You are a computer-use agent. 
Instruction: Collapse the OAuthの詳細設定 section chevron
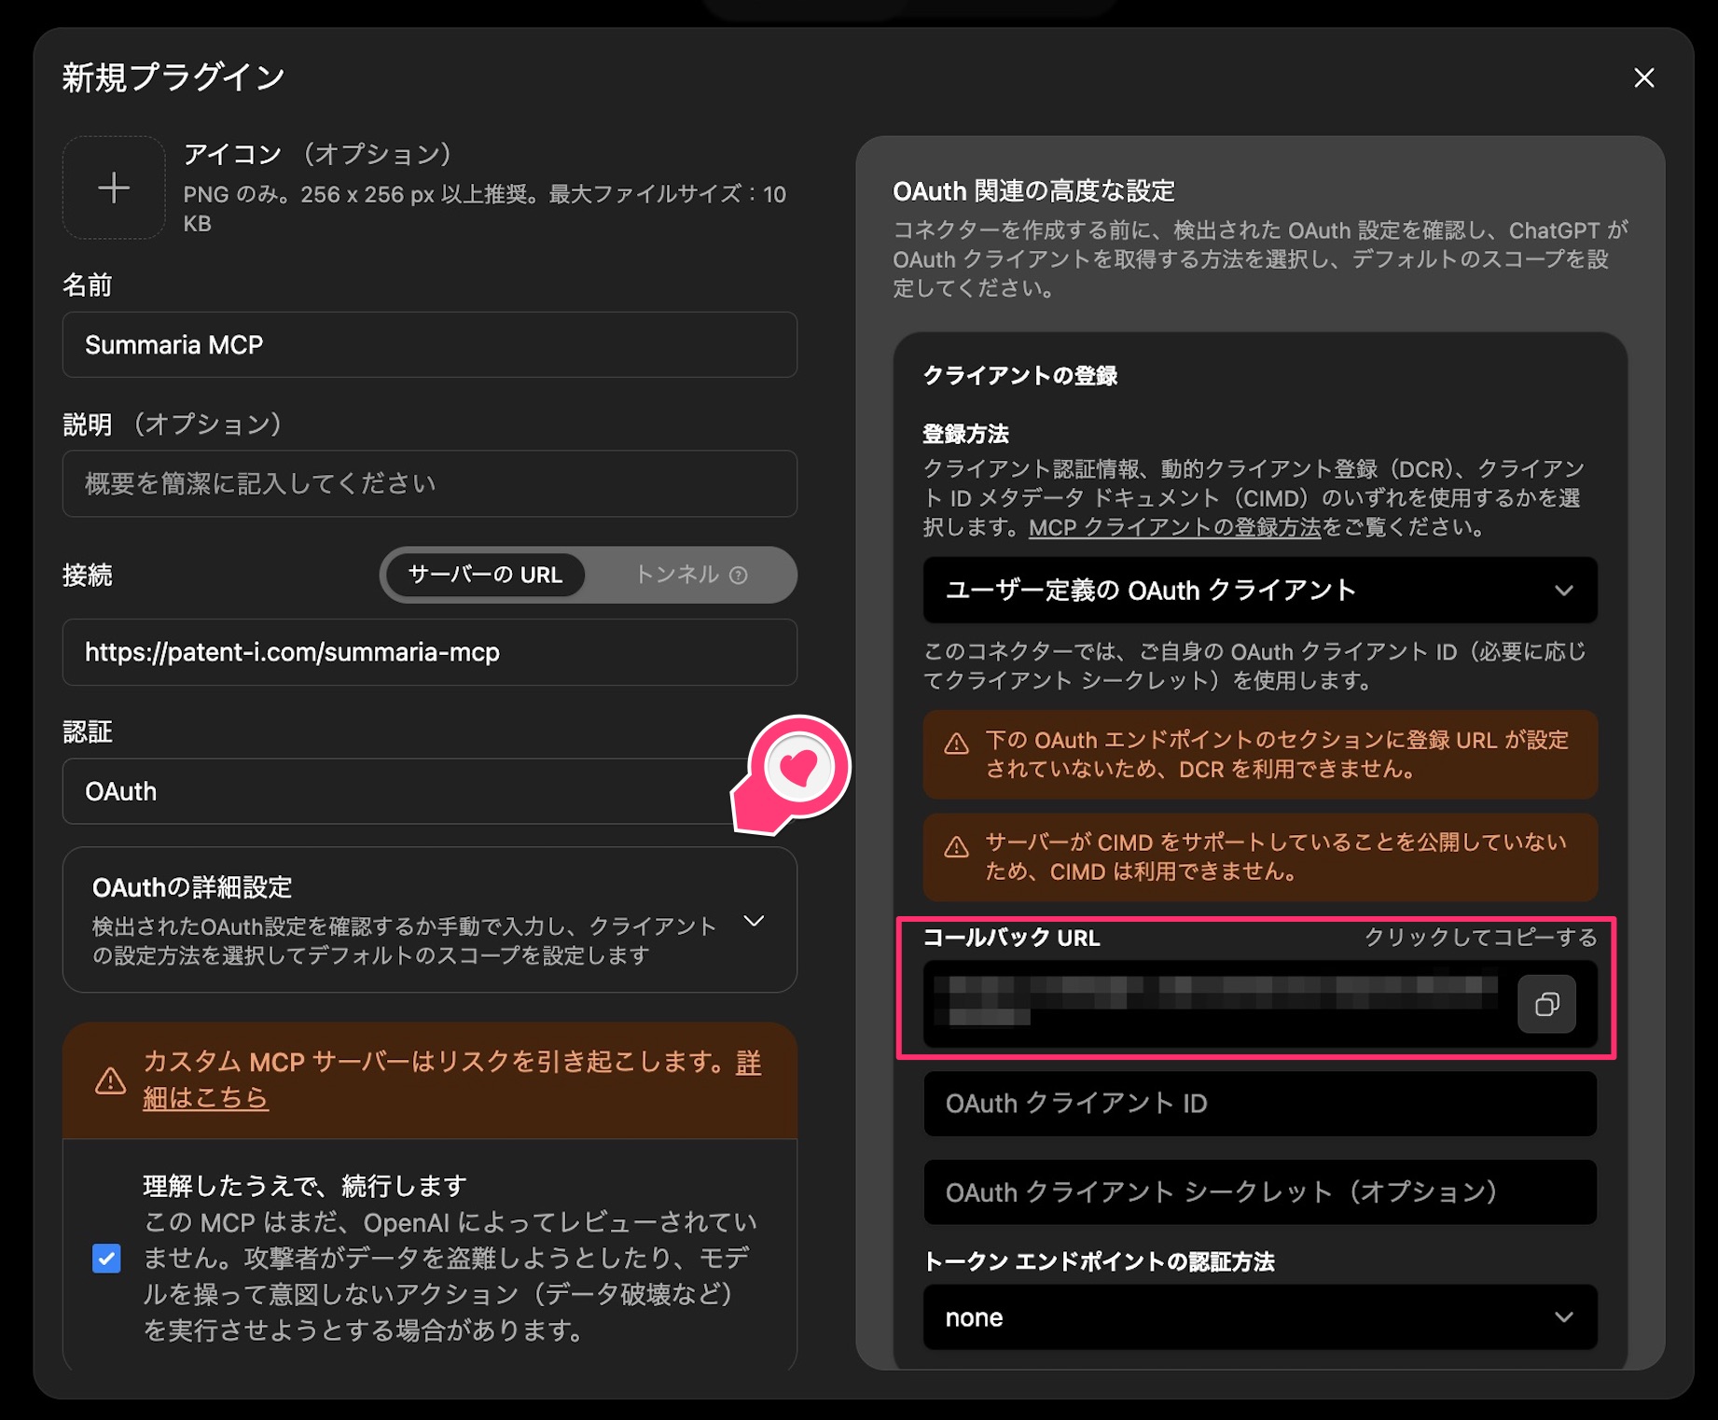pyautogui.click(x=754, y=921)
